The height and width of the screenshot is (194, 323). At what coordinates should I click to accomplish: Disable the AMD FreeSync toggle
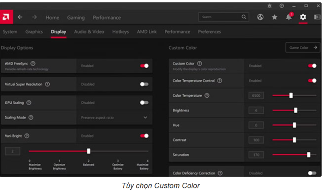coord(144,66)
